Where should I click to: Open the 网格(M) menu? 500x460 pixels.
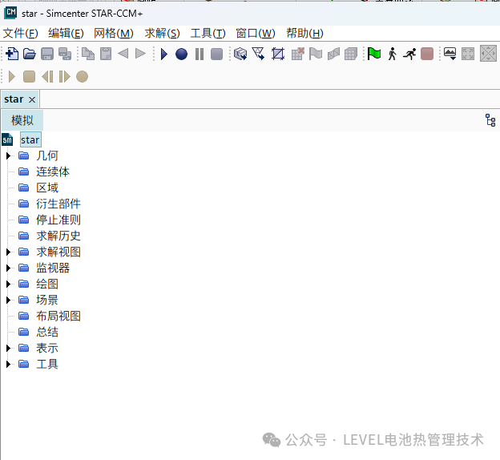coord(114,33)
